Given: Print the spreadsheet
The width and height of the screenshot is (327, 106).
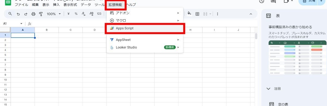Looking at the screenshot, I should [33, 14].
